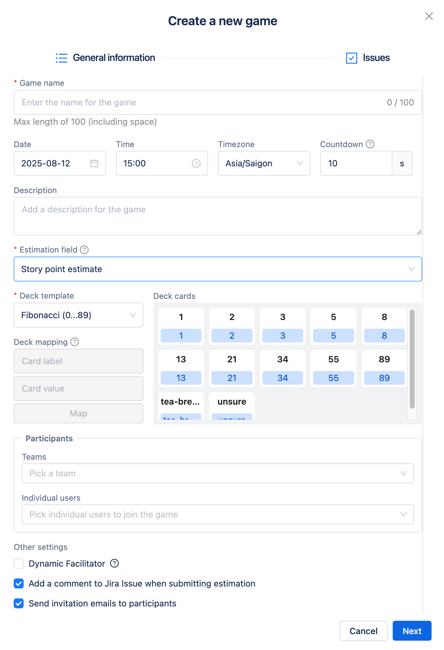Open the Deck mapping help tooltip icon
Screen dimensions: 444x650
point(75,342)
